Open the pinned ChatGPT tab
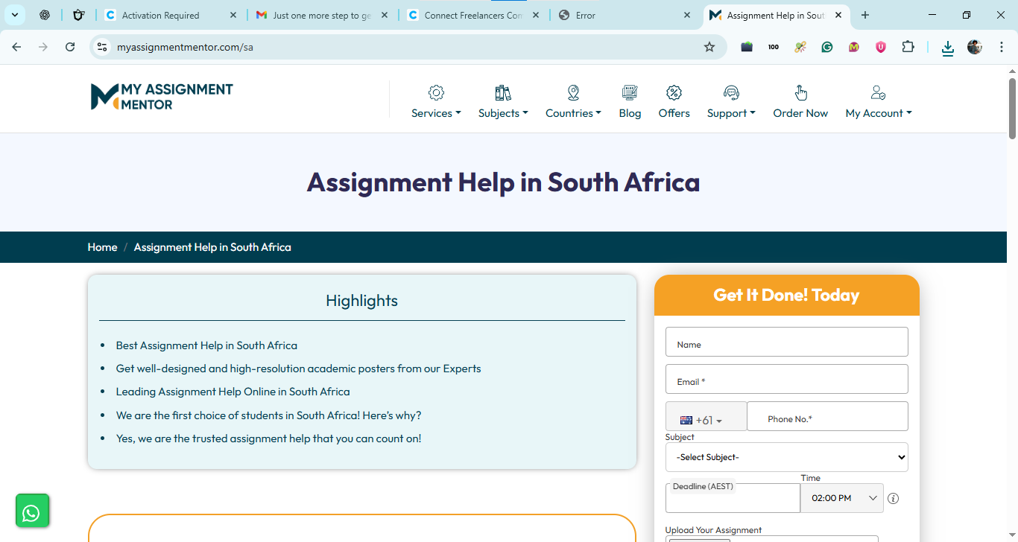The width and height of the screenshot is (1018, 542). (x=45, y=15)
